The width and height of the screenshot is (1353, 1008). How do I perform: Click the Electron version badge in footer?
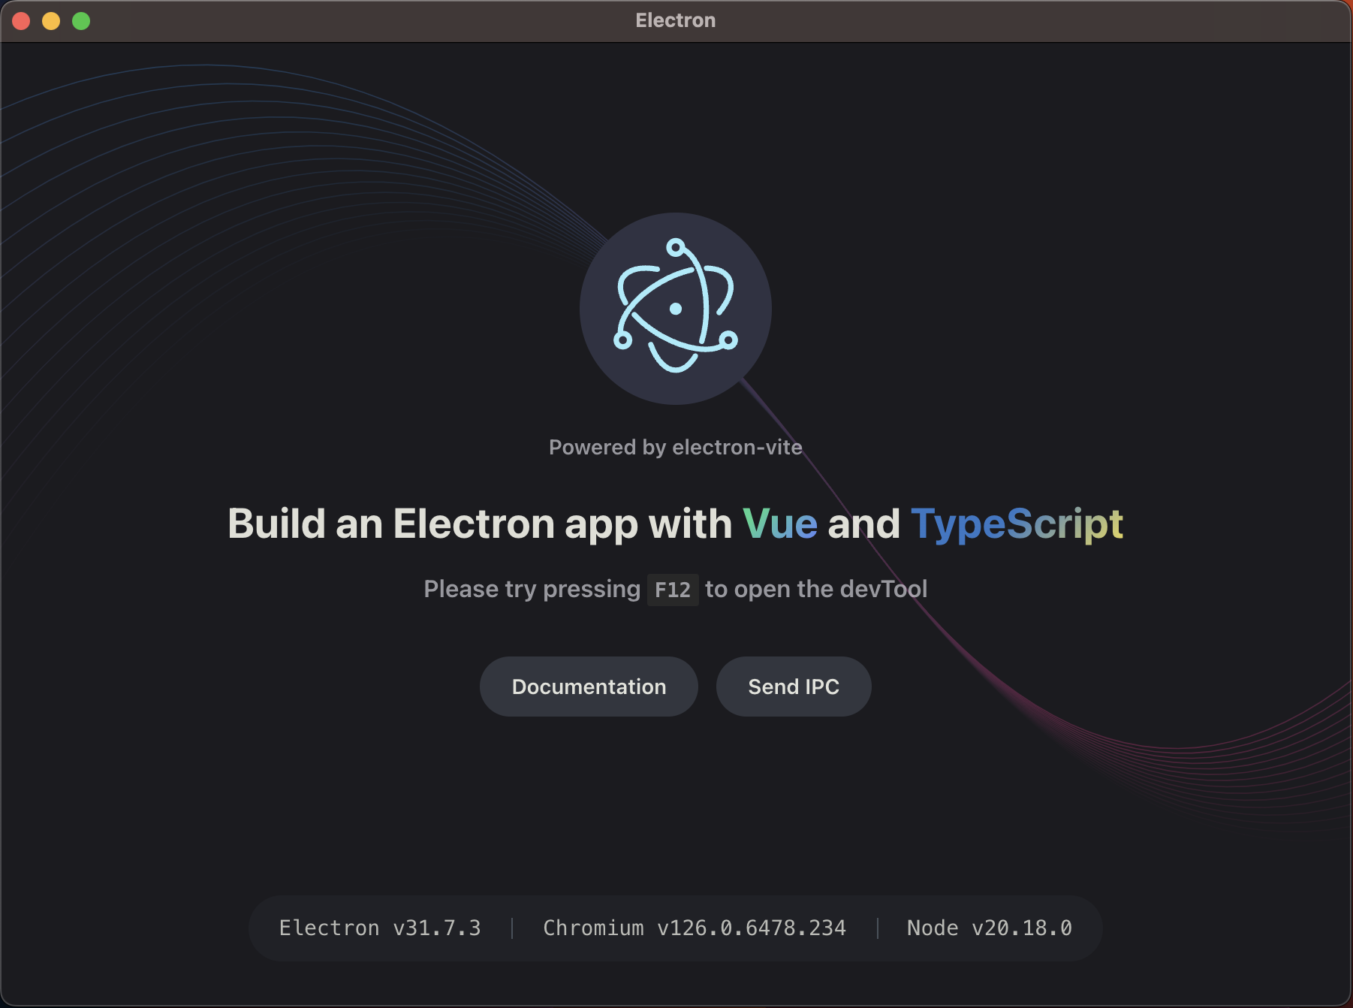coord(381,928)
